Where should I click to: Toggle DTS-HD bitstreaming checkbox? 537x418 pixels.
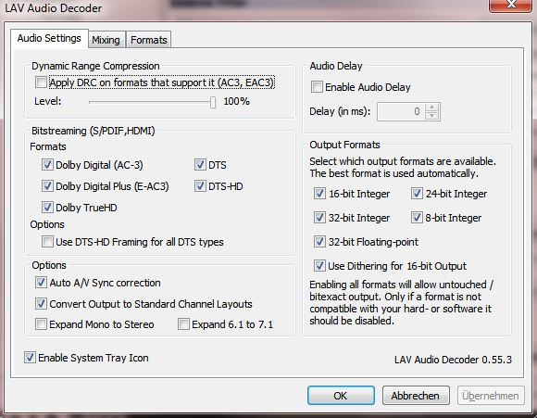(x=200, y=186)
